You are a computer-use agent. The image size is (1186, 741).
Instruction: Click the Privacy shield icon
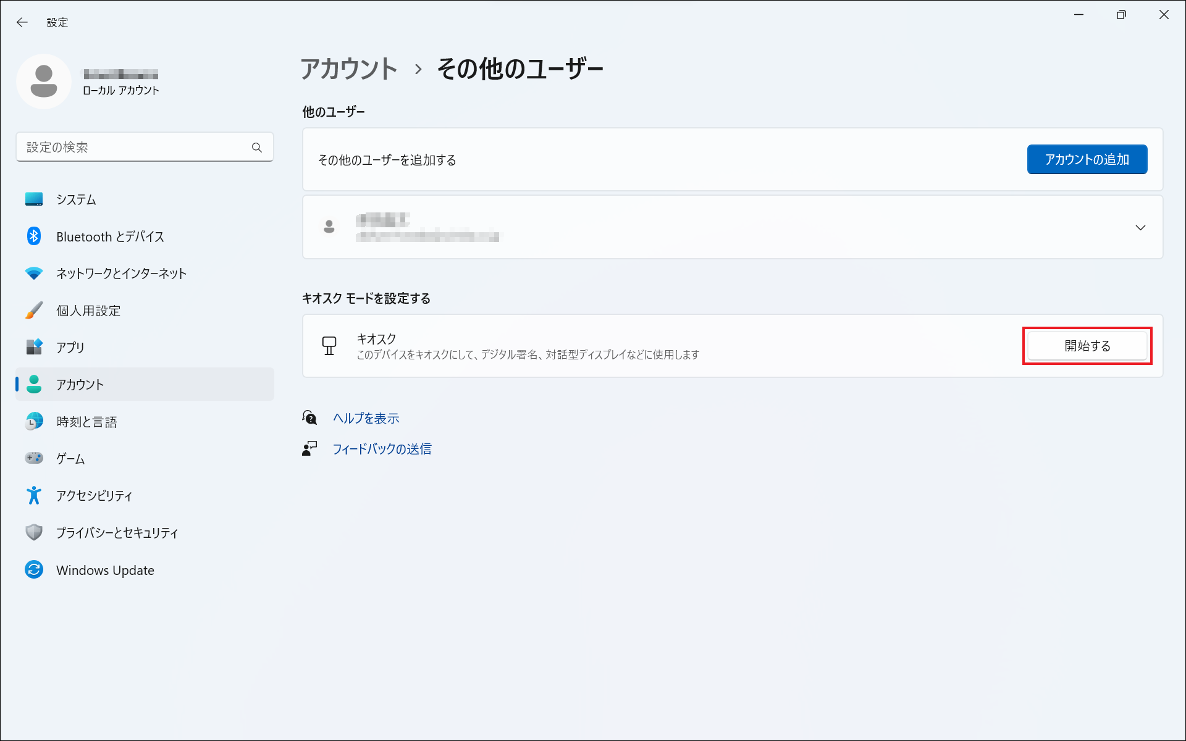click(34, 532)
